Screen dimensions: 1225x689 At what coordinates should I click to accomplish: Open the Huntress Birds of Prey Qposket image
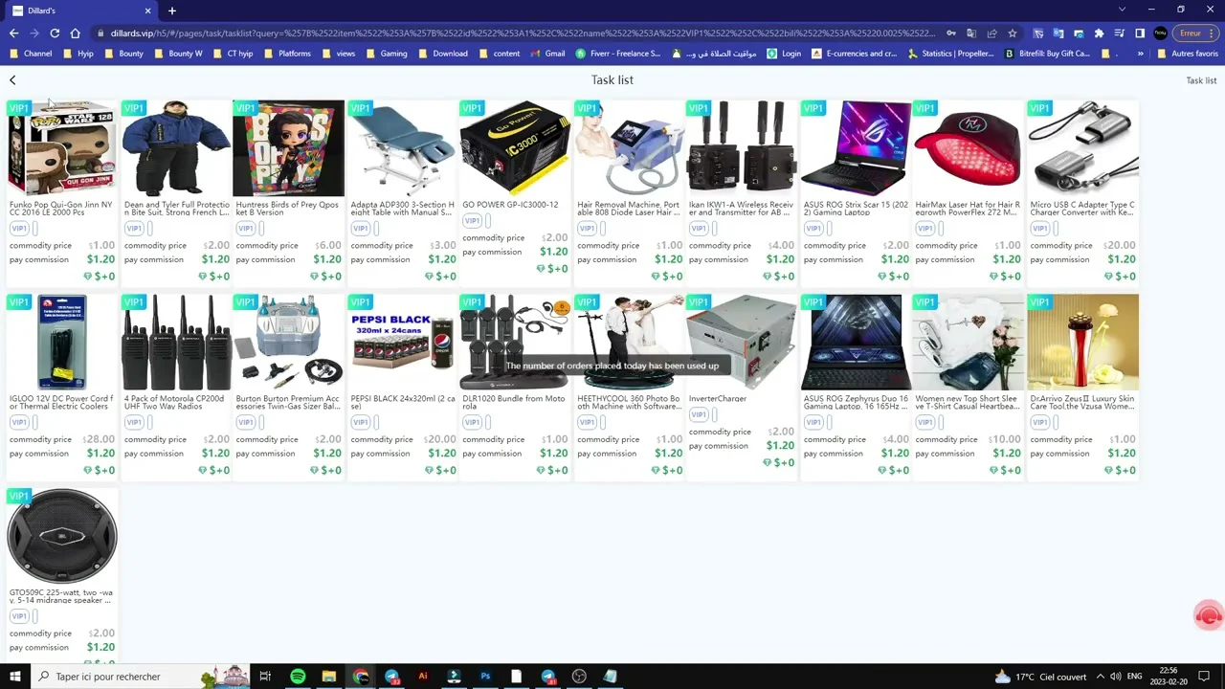tap(288, 148)
